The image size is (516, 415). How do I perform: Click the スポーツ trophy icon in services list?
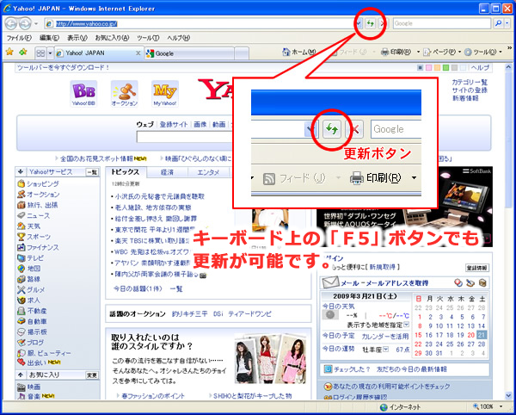pos(21,237)
